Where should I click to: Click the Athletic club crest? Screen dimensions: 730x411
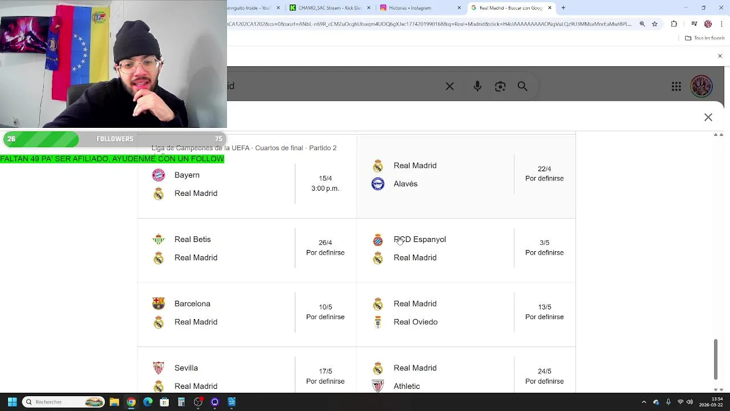coord(378,386)
